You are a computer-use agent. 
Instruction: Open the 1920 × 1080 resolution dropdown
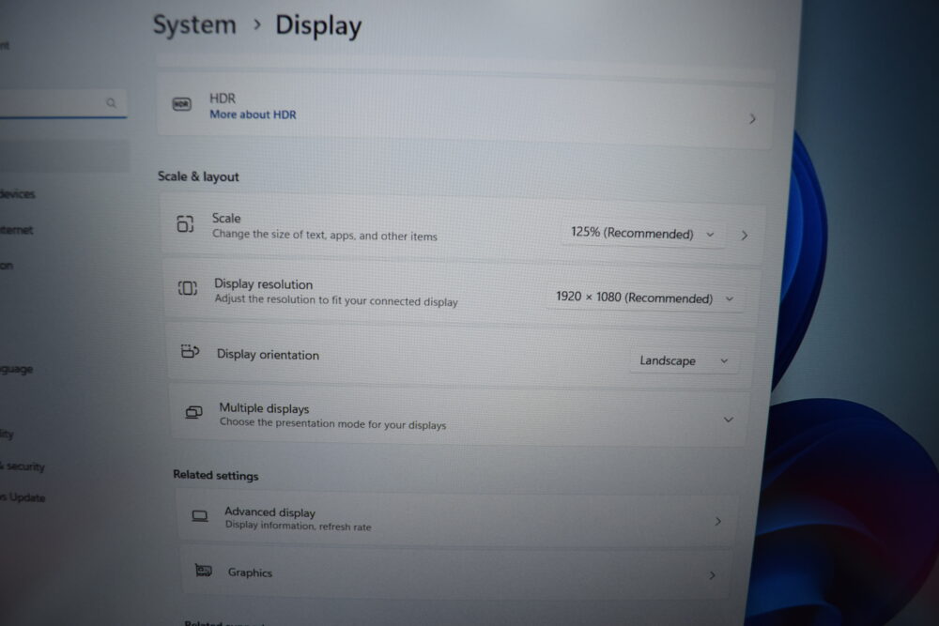pos(644,298)
